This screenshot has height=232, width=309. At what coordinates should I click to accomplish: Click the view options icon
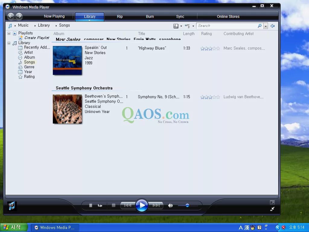click(x=187, y=26)
